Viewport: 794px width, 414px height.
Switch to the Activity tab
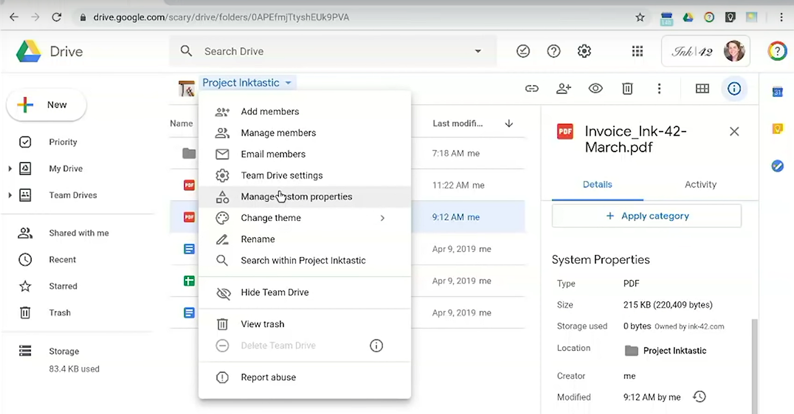tap(700, 185)
